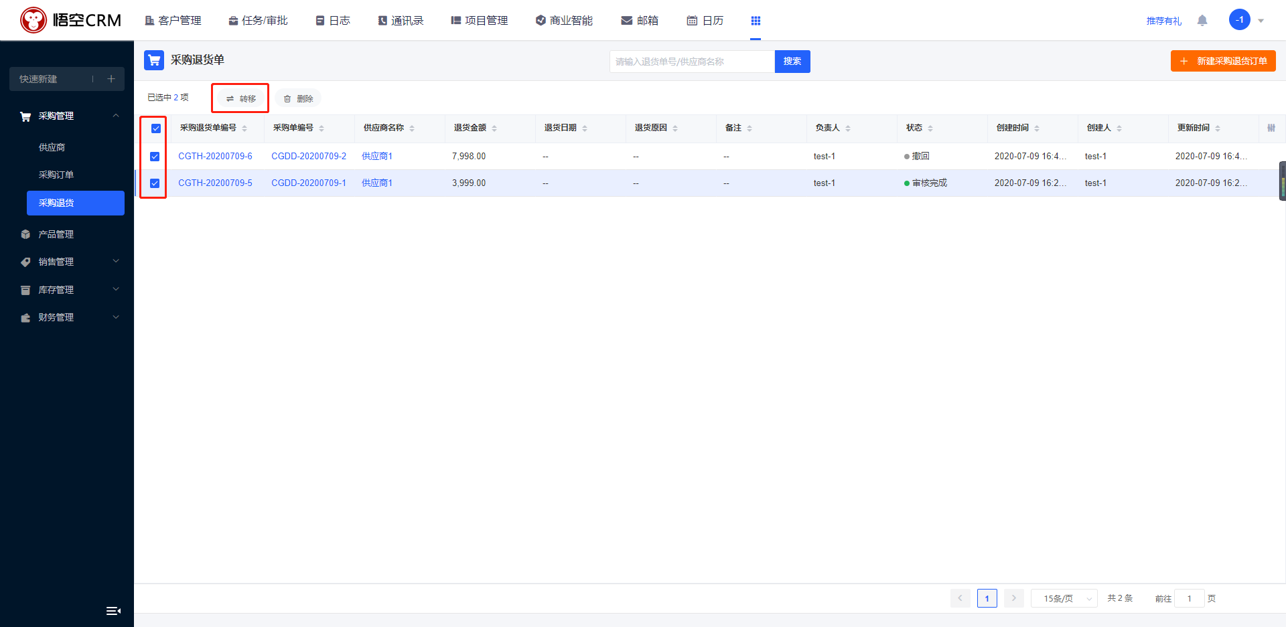Uncheck the select-all header checkbox
The width and height of the screenshot is (1286, 627).
click(155, 128)
